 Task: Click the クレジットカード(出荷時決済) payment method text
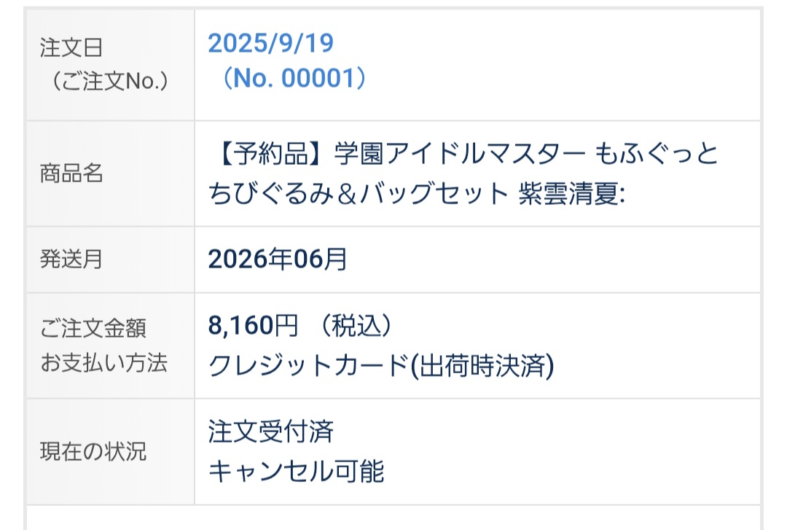[x=380, y=365]
